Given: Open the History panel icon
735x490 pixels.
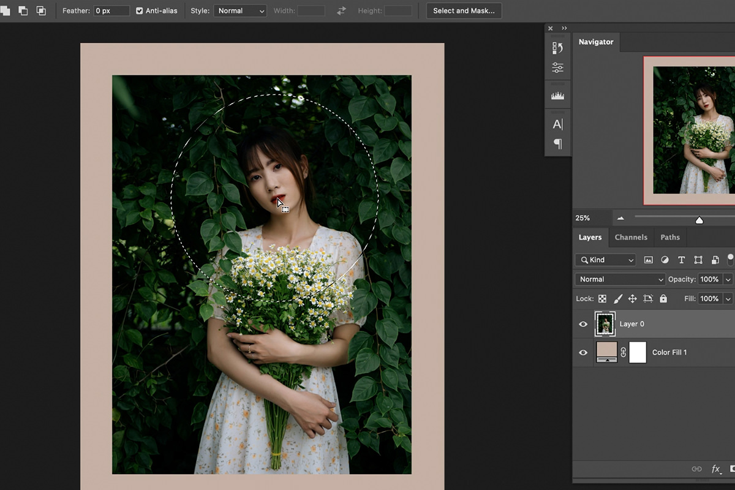Looking at the screenshot, I should click(557, 48).
